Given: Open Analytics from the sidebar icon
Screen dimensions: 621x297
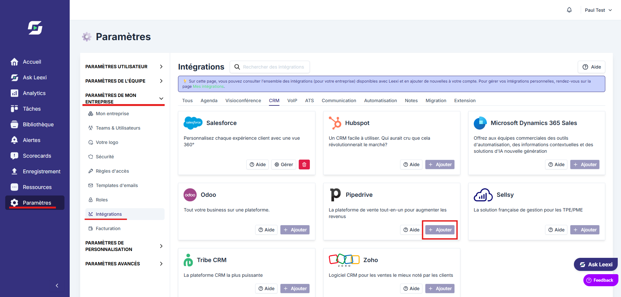Looking at the screenshot, I should pos(14,93).
